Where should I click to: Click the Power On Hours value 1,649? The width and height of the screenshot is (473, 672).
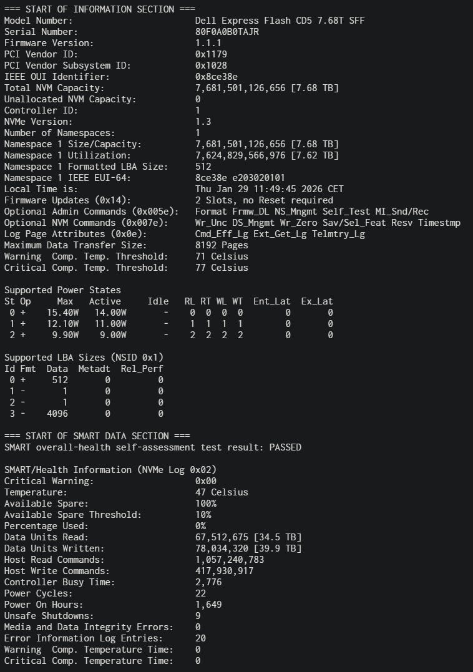coord(208,605)
